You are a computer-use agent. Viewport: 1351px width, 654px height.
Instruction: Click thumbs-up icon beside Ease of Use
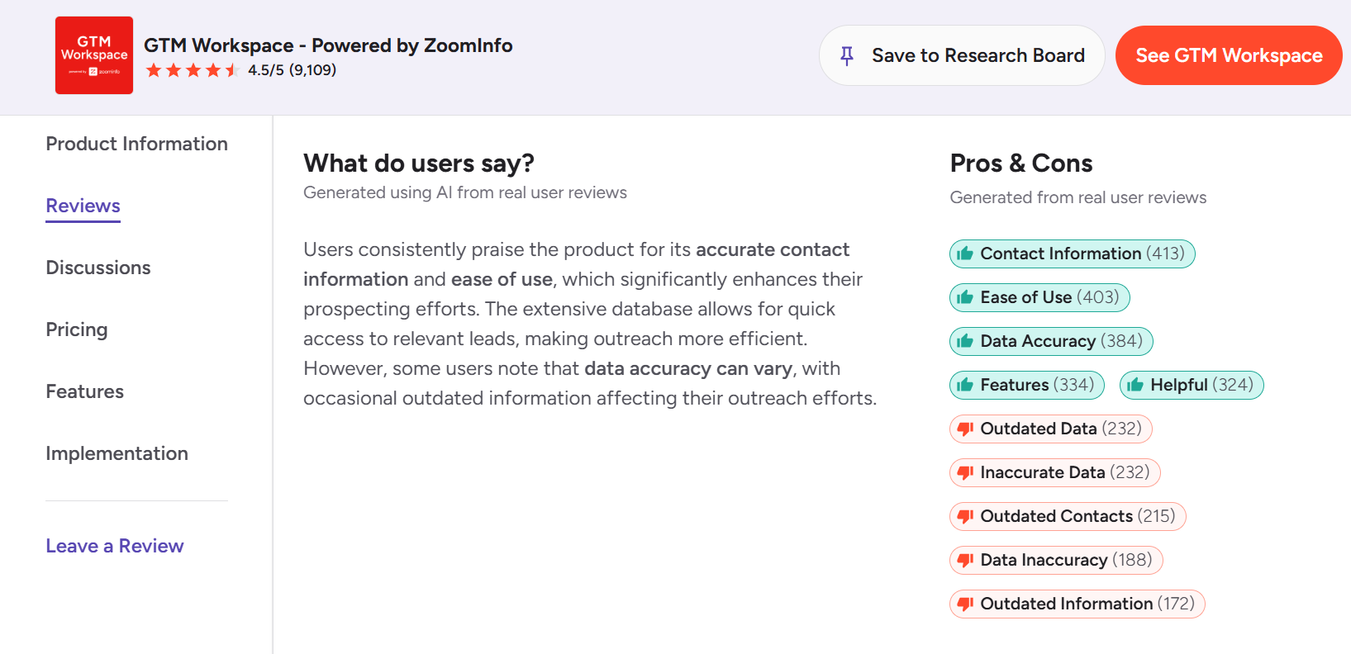pos(964,297)
